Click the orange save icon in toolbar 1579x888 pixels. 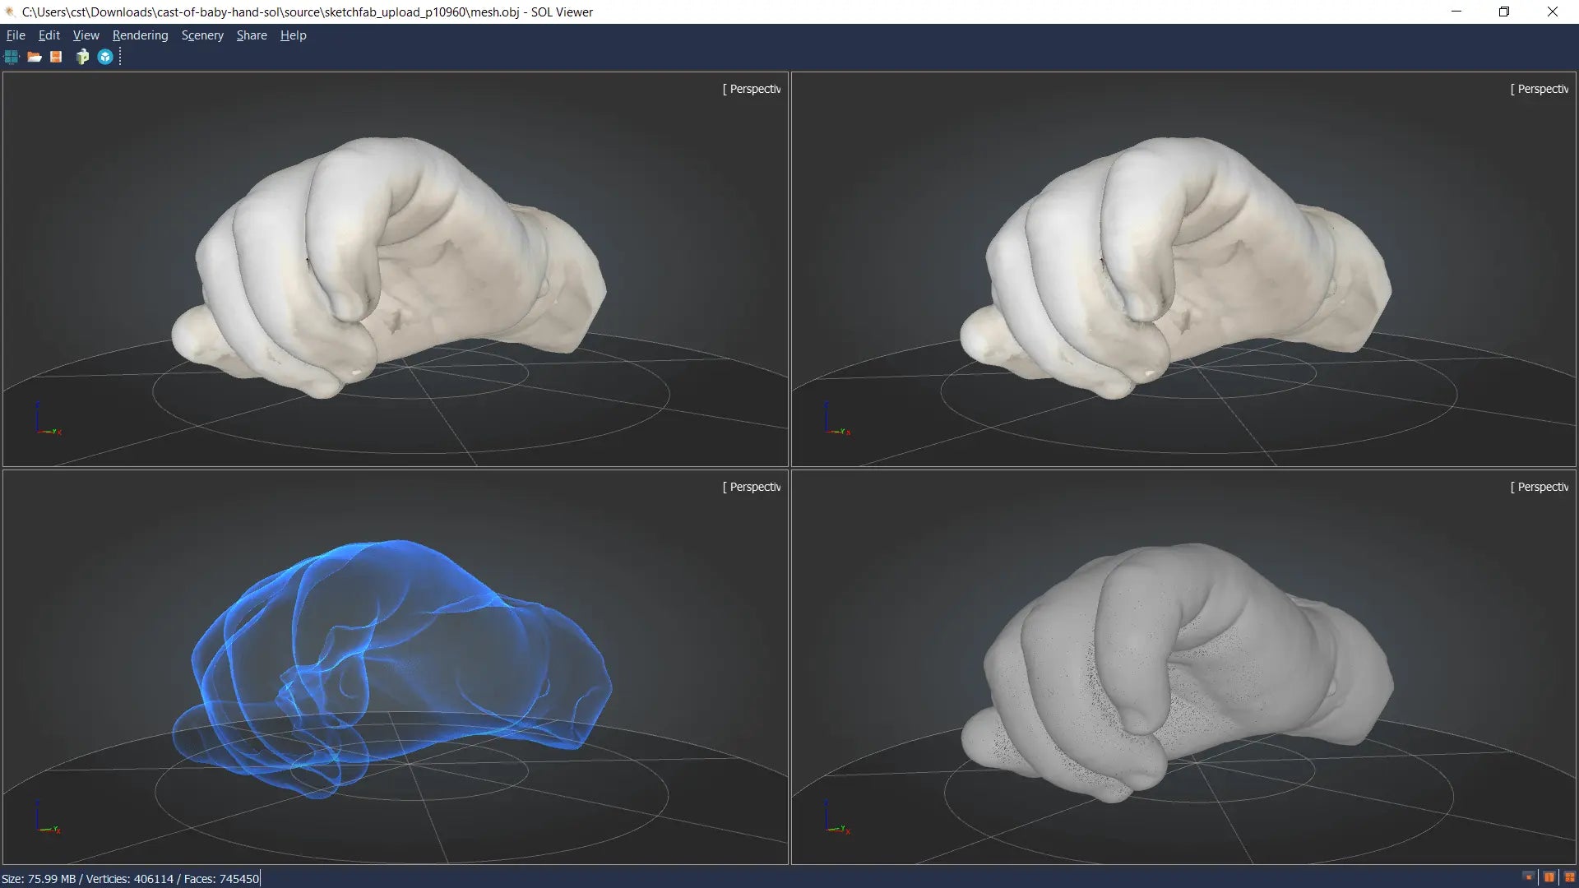click(56, 57)
